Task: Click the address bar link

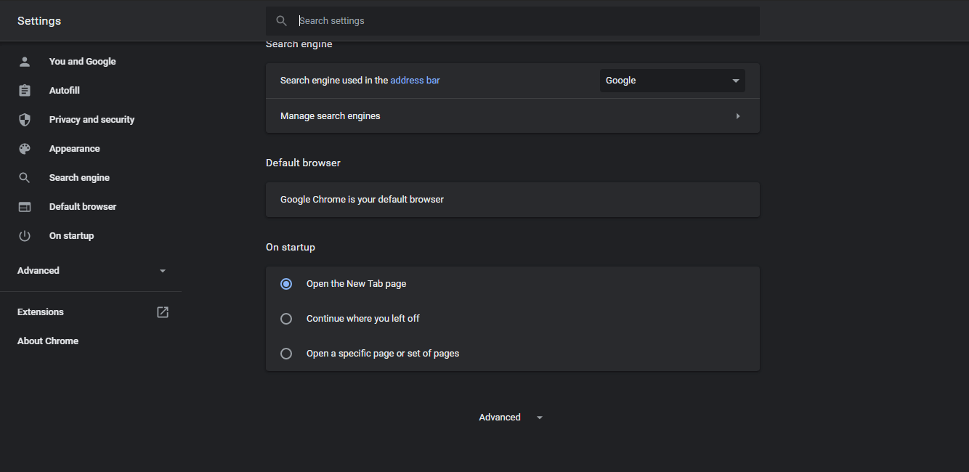Action: pos(415,81)
